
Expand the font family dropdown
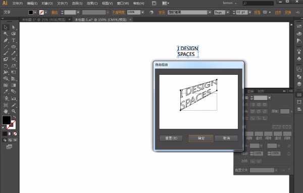210,12
